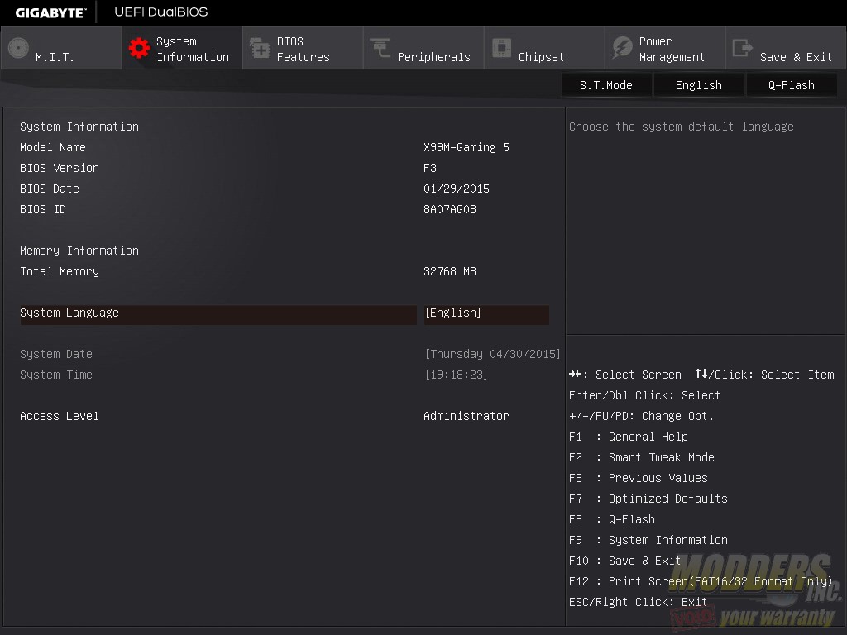Open the M.I.T. tab
The image size is (847, 635).
(x=61, y=49)
